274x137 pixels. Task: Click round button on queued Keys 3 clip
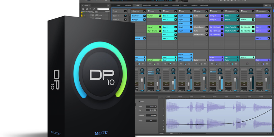[191, 54]
